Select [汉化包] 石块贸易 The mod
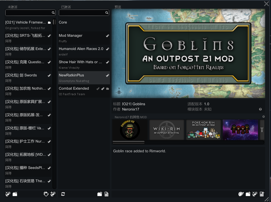Image resolution: width=271 pixels, height=202 pixels. pos(29,183)
